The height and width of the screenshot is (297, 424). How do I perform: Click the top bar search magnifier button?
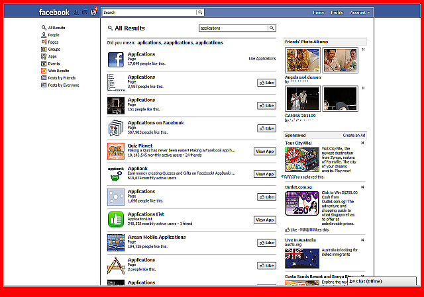click(200, 13)
